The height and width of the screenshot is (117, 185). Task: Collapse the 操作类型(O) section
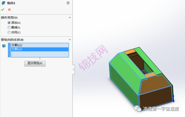coord(70,18)
